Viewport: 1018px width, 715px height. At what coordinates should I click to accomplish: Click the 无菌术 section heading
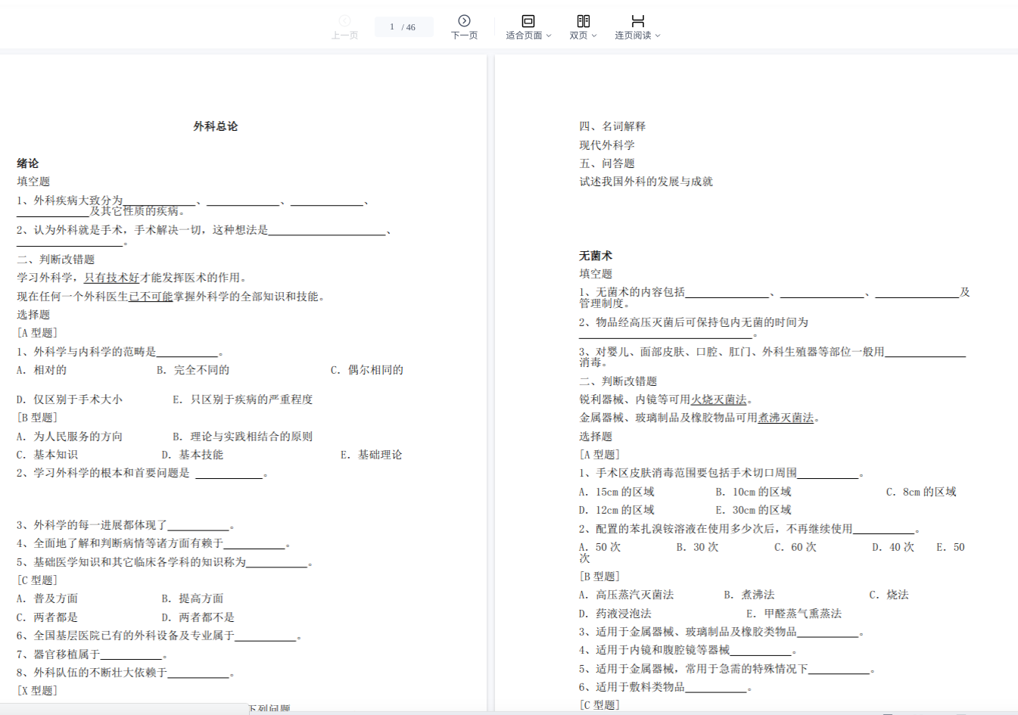click(x=596, y=256)
